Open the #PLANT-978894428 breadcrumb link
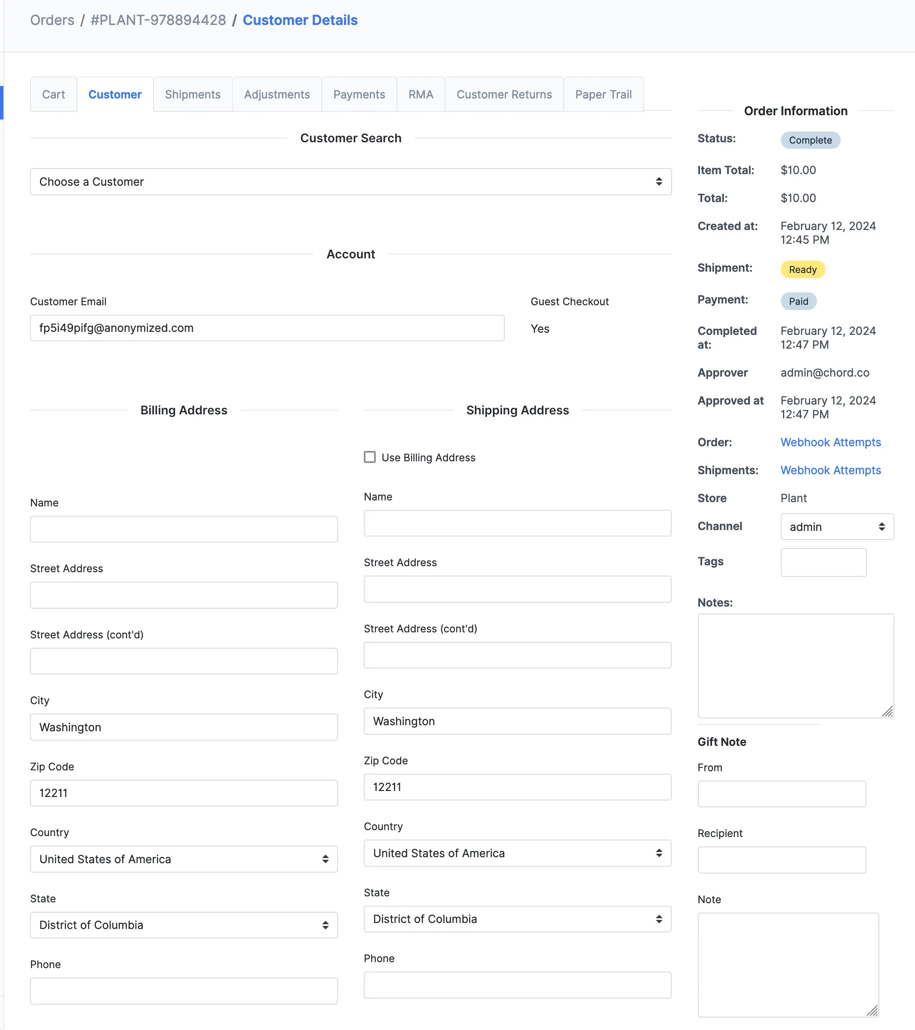915x1030 pixels. point(158,20)
